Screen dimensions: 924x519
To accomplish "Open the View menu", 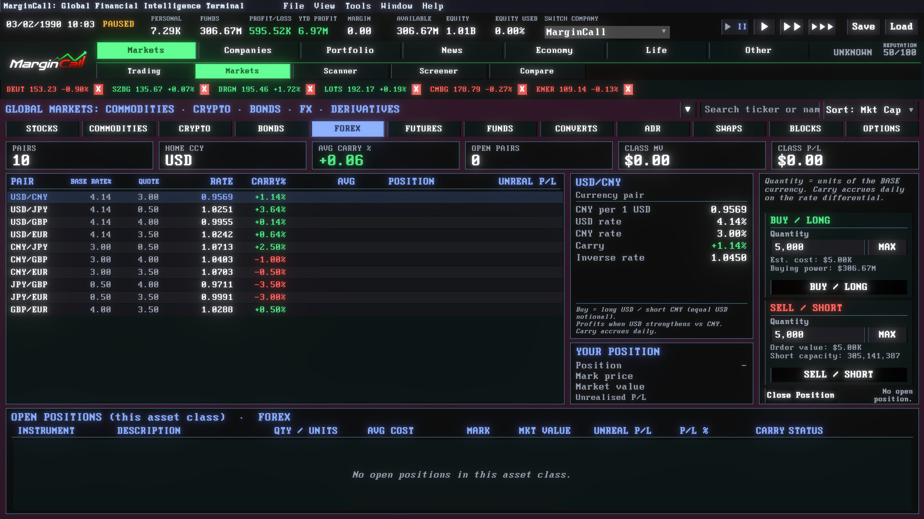I will 324,6.
